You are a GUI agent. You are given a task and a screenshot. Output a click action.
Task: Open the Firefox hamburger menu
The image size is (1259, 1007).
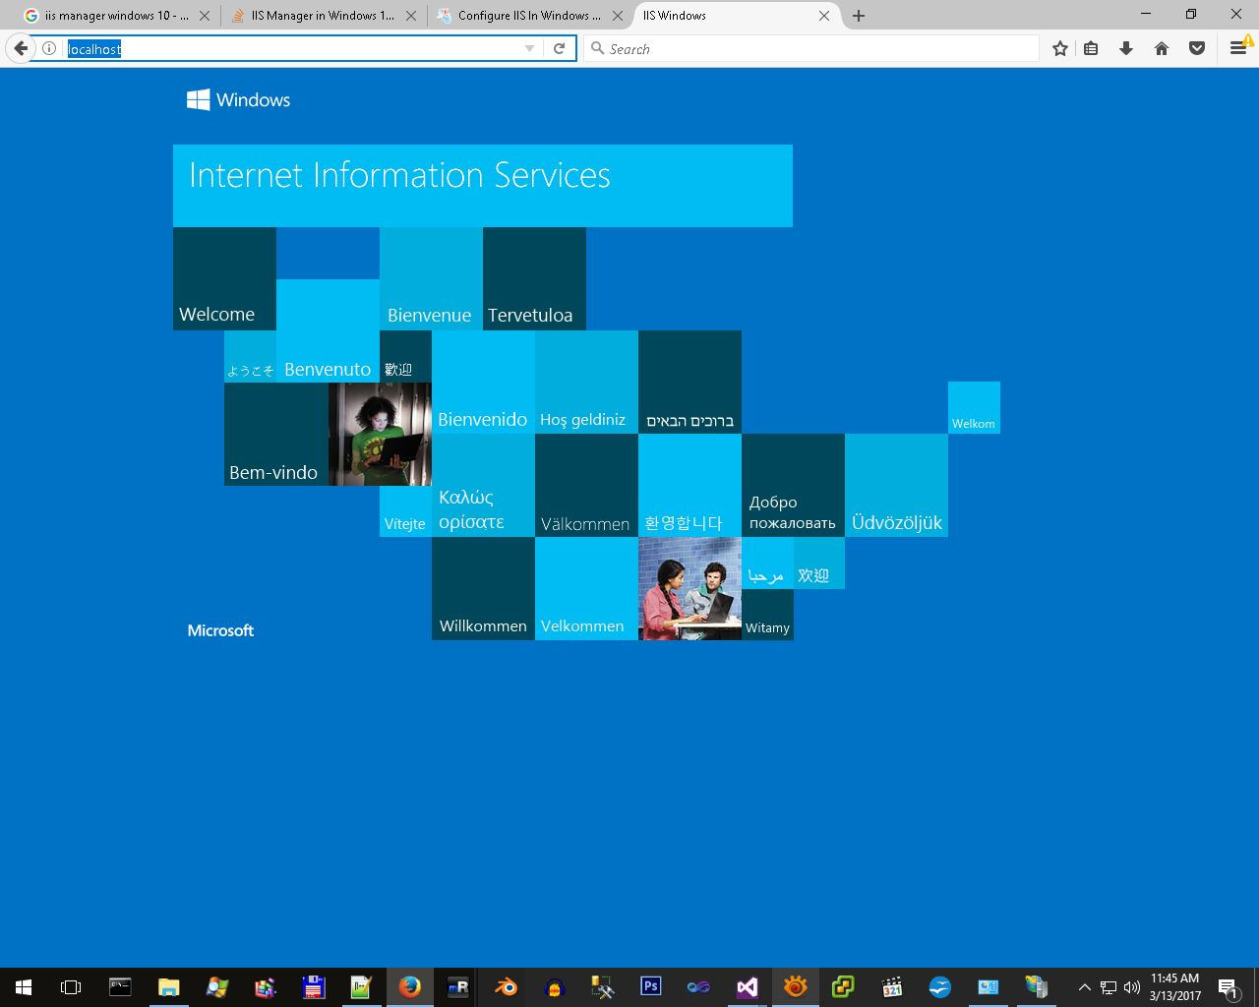click(x=1238, y=48)
